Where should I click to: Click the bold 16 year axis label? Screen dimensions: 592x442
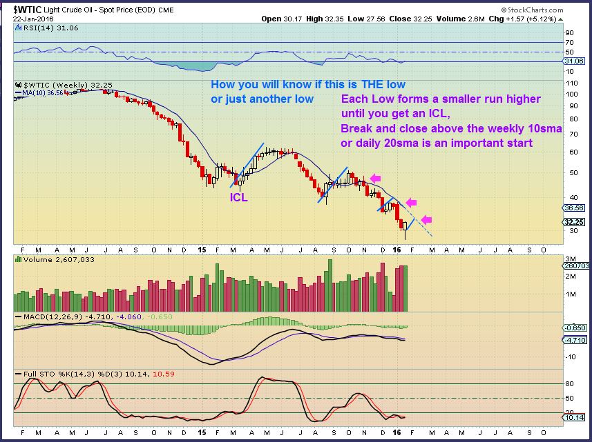(x=398, y=250)
